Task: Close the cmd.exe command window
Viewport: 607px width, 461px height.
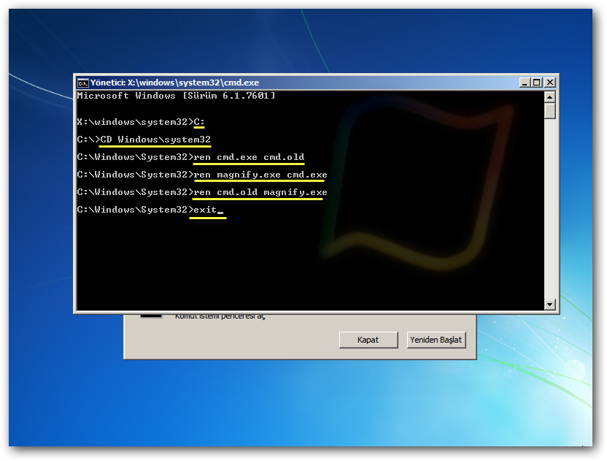Action: click(550, 83)
